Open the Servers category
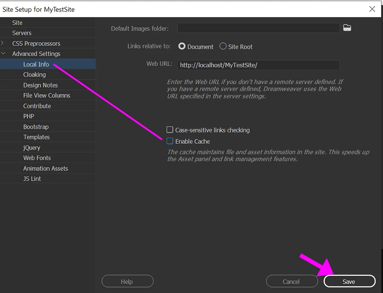Viewport: 383px width, 293px height. coord(48,33)
